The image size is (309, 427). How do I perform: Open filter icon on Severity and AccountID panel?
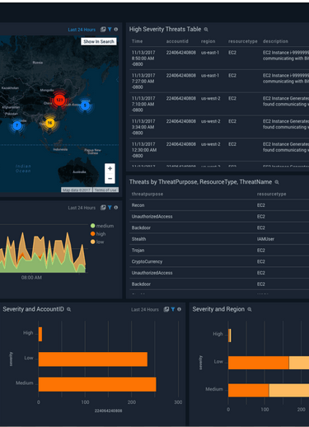[x=173, y=309]
